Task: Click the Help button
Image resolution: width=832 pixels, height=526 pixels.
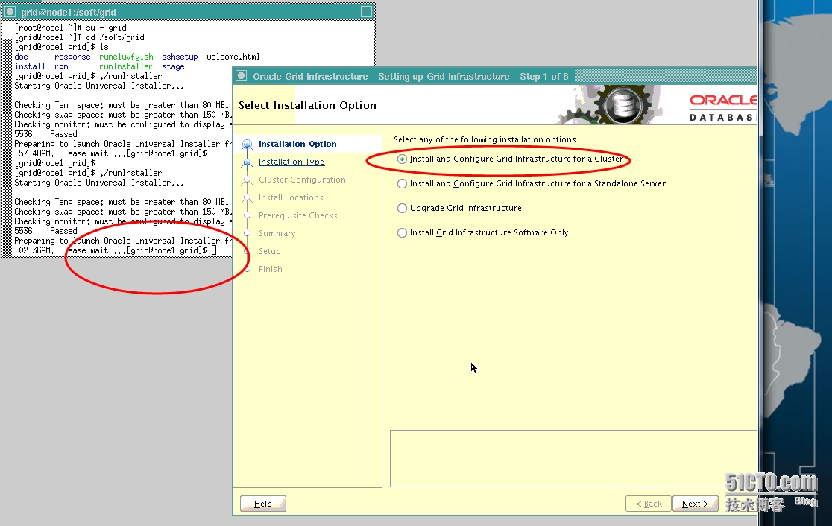Action: pyautogui.click(x=262, y=504)
